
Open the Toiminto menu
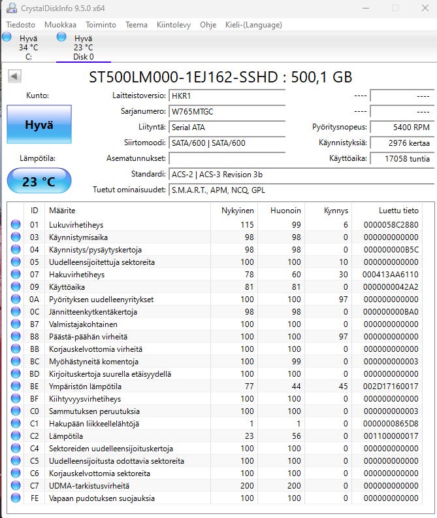point(101,25)
